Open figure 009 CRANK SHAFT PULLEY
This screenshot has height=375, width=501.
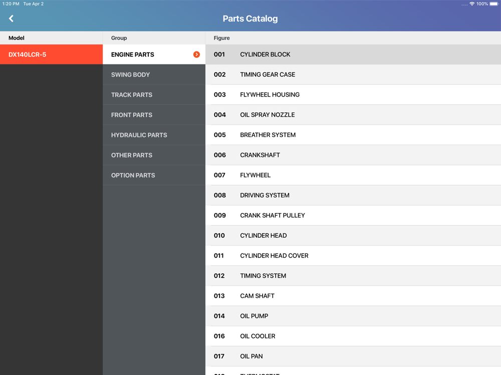[353, 215]
